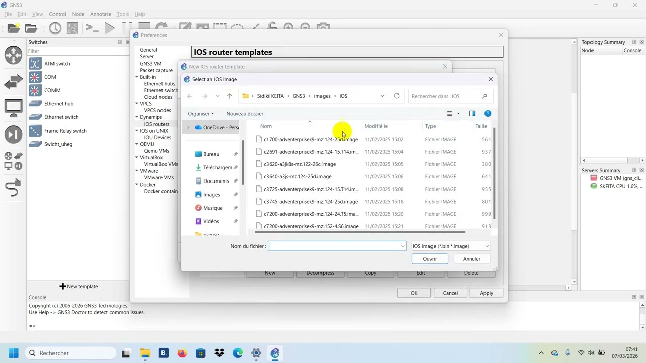Browse routers device category icon
The height and width of the screenshot is (363, 646).
(x=14, y=54)
